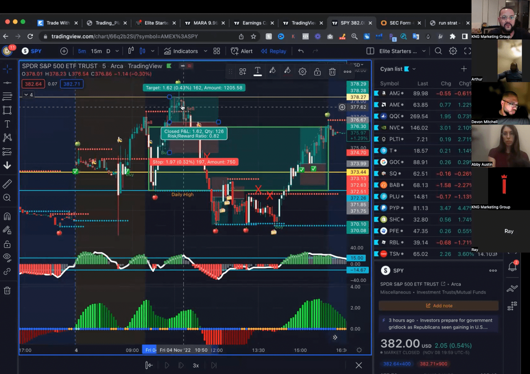The height and width of the screenshot is (374, 530).
Task: Collapse the indicator legend showing 4
Action: click(x=28, y=94)
